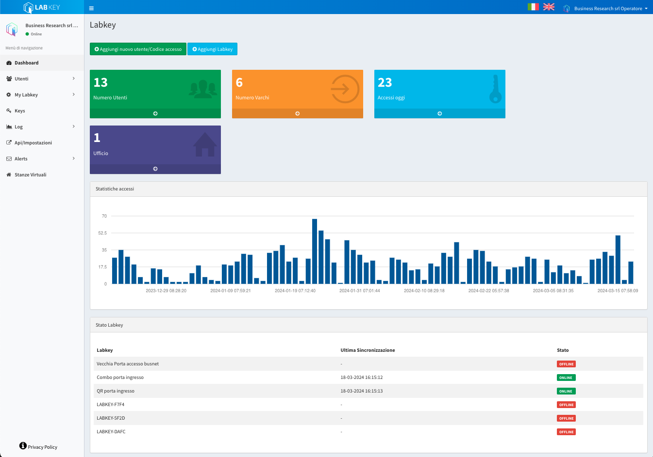Open the Log menu item
Image resolution: width=653 pixels, height=457 pixels.
(x=42, y=127)
